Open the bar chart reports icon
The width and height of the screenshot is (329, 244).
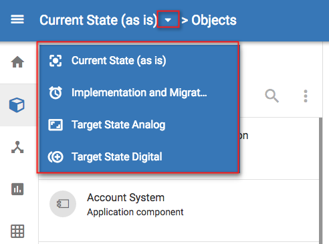click(17, 189)
